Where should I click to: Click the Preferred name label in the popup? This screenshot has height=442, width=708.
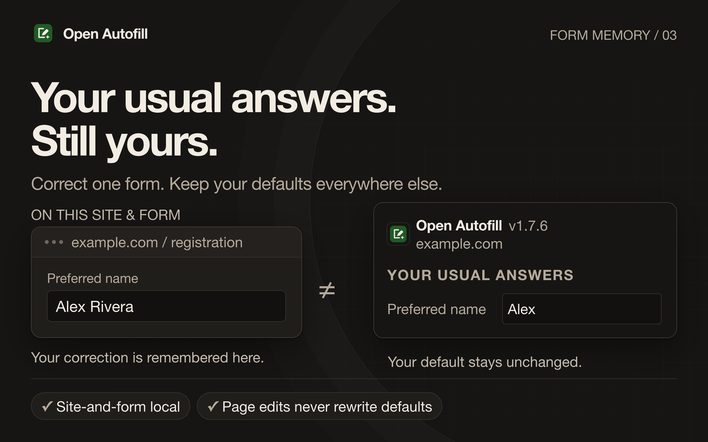click(x=436, y=309)
